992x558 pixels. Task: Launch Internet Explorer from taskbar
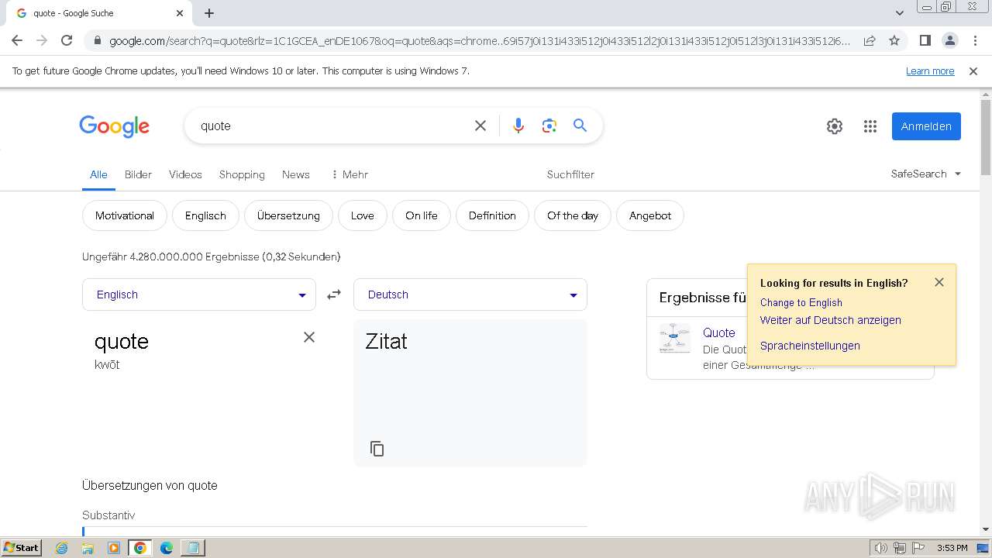pos(62,548)
